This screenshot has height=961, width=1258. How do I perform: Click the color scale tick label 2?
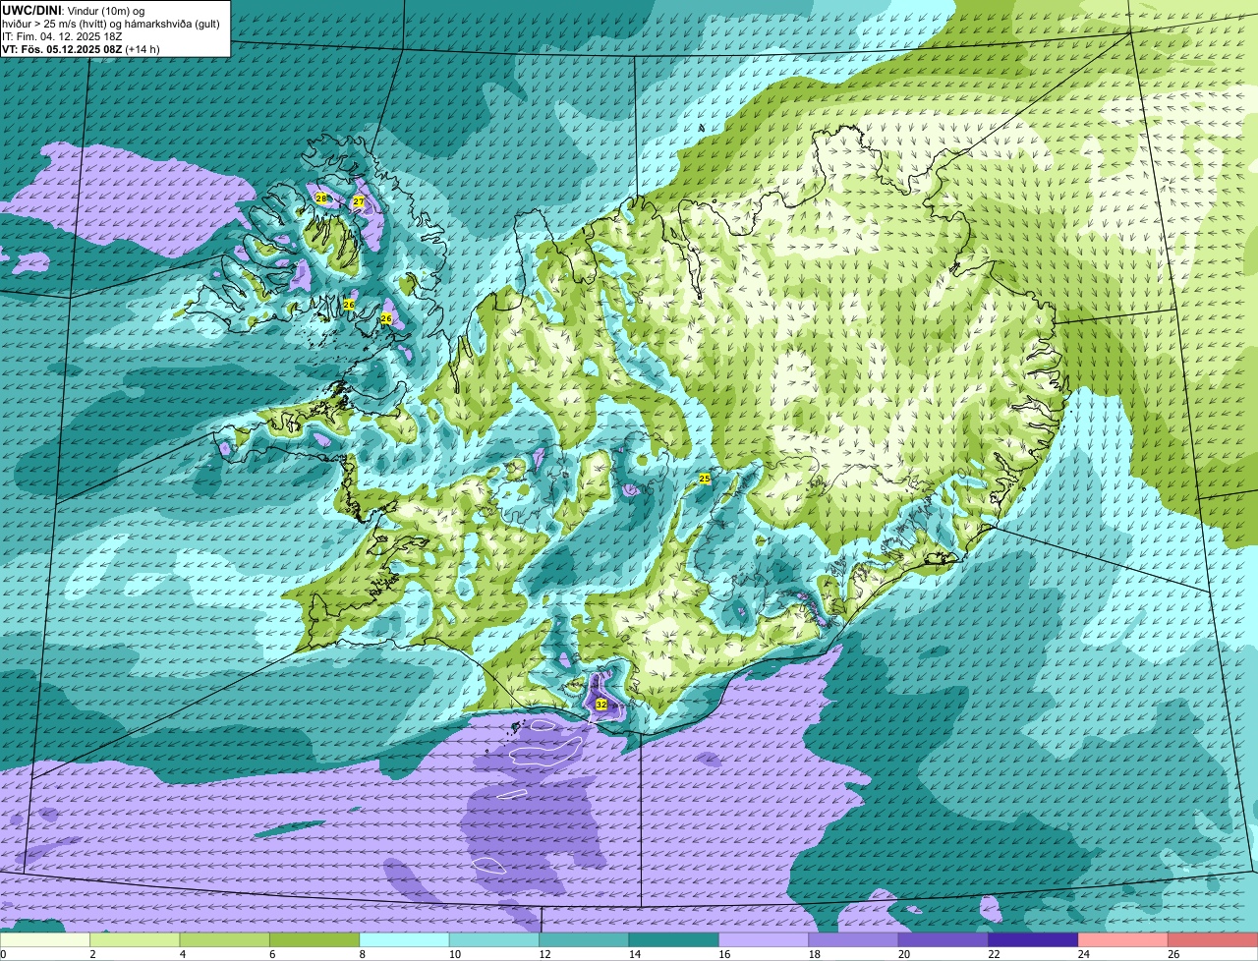pos(91,954)
